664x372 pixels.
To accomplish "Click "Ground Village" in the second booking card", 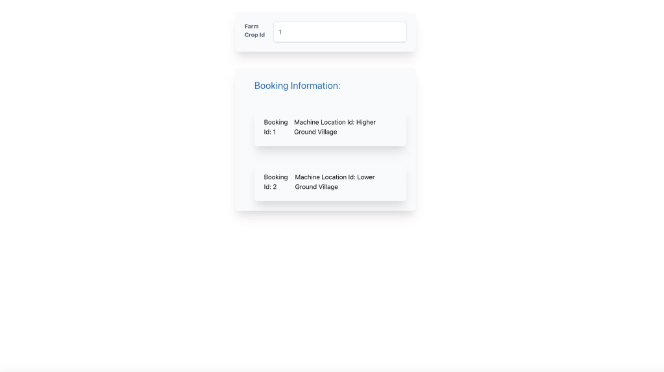I will tap(316, 187).
